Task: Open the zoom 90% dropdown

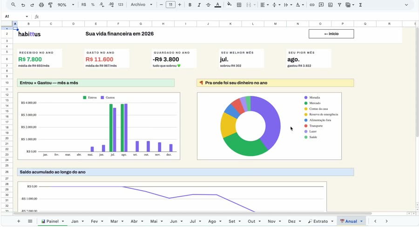Action: pyautogui.click(x=66, y=5)
